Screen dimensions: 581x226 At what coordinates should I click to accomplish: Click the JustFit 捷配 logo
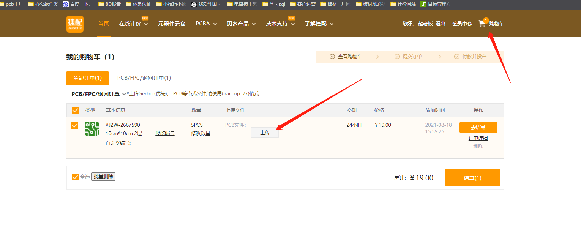(75, 23)
